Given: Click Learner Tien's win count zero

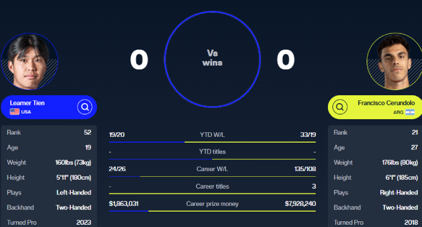Looking at the screenshot, I should [139, 59].
